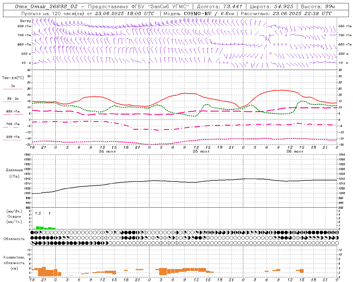Click the black pressure curve

point(185,182)
